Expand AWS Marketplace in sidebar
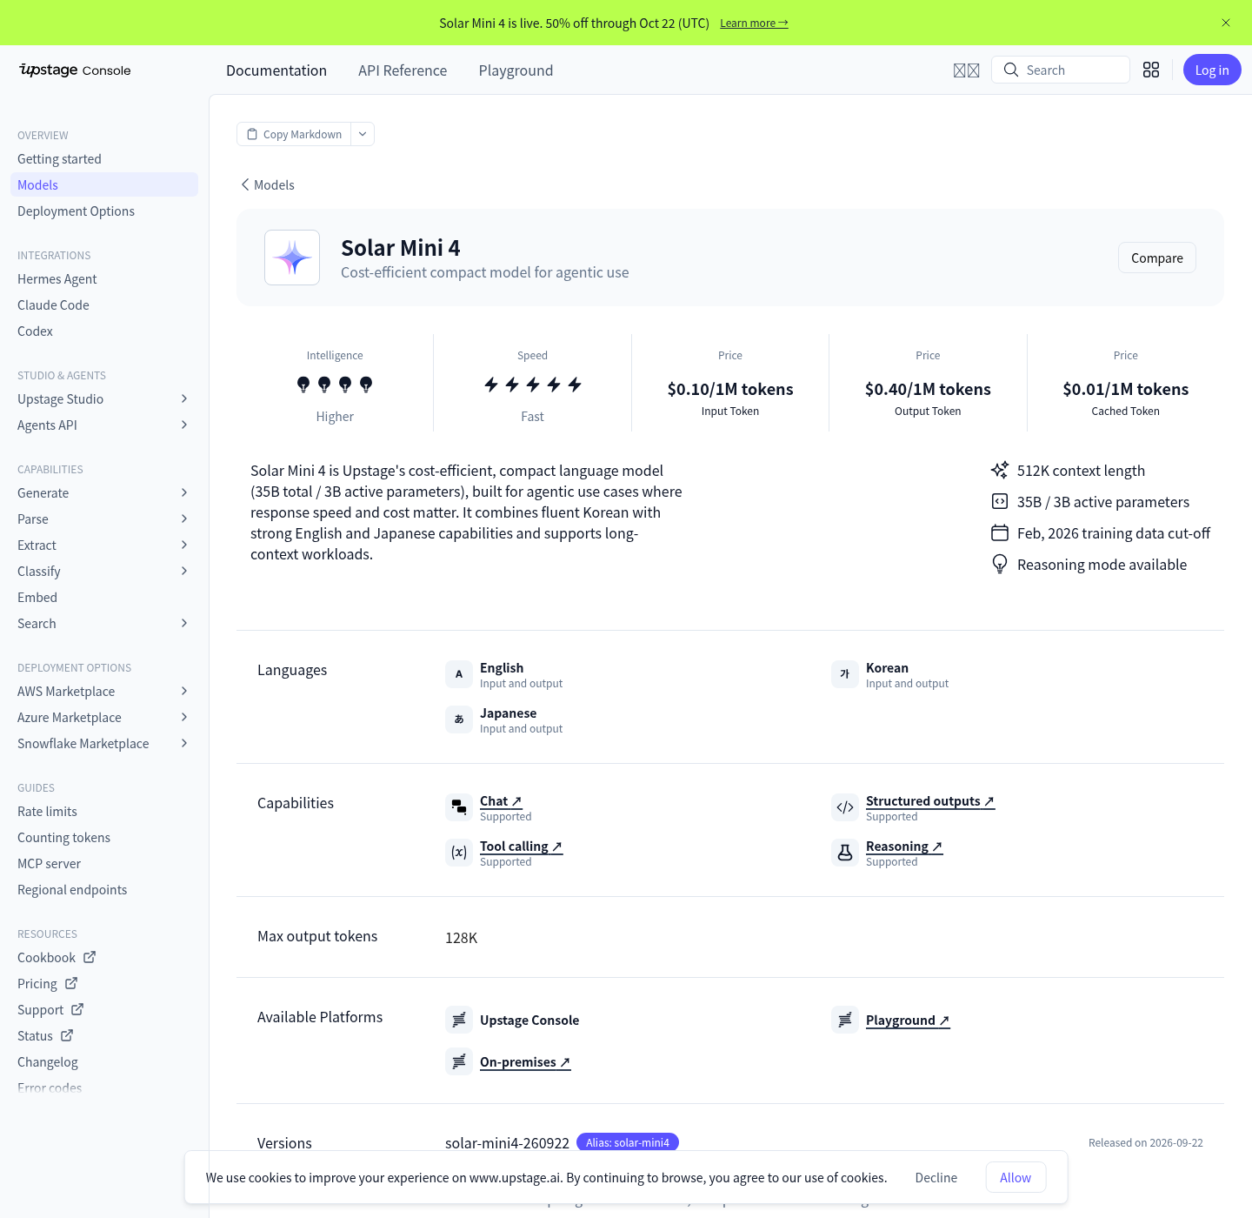The height and width of the screenshot is (1218, 1252). pyautogui.click(x=184, y=691)
